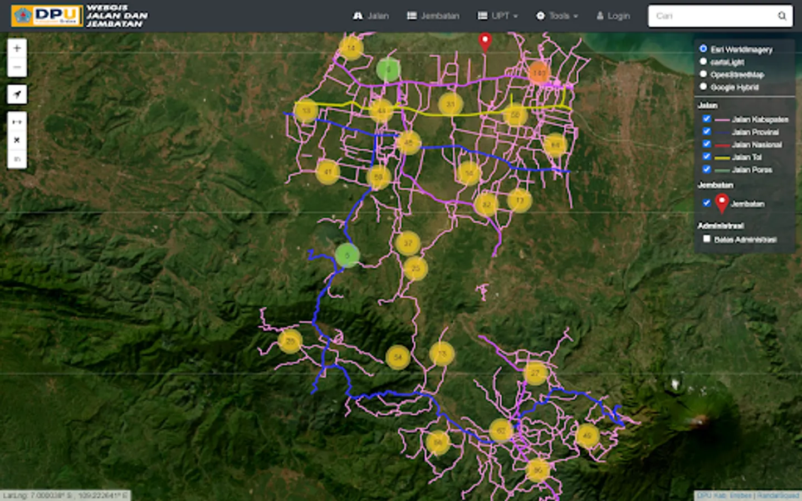Image resolution: width=802 pixels, height=501 pixels.
Task: Expand the yellow cluster marker labeled 37
Action: click(x=408, y=243)
